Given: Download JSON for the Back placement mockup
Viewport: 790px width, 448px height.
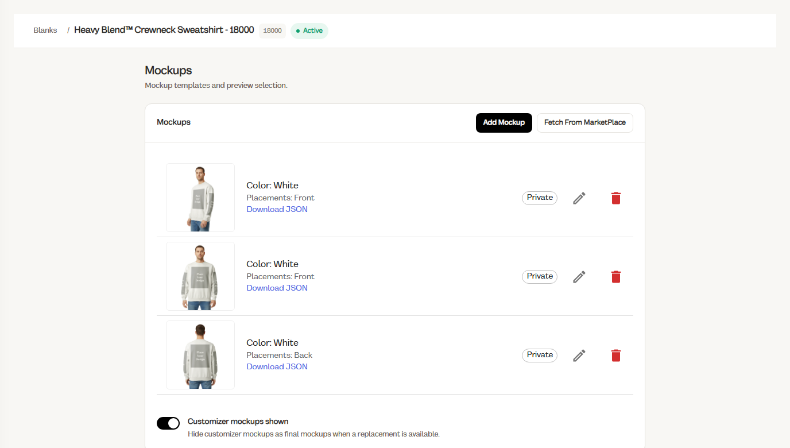Looking at the screenshot, I should click(277, 366).
